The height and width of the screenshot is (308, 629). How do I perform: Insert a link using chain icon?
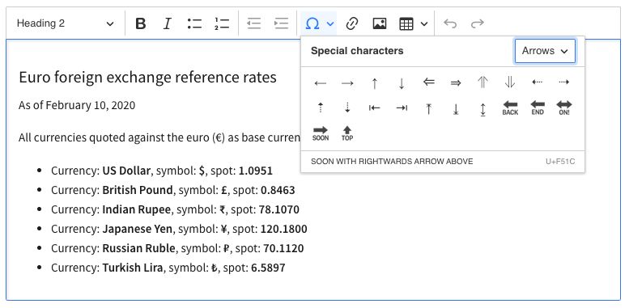click(352, 23)
